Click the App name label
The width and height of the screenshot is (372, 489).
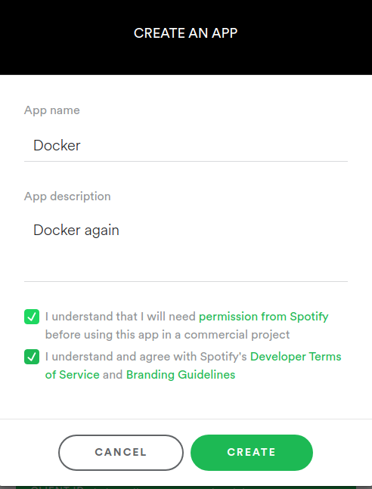tap(52, 110)
